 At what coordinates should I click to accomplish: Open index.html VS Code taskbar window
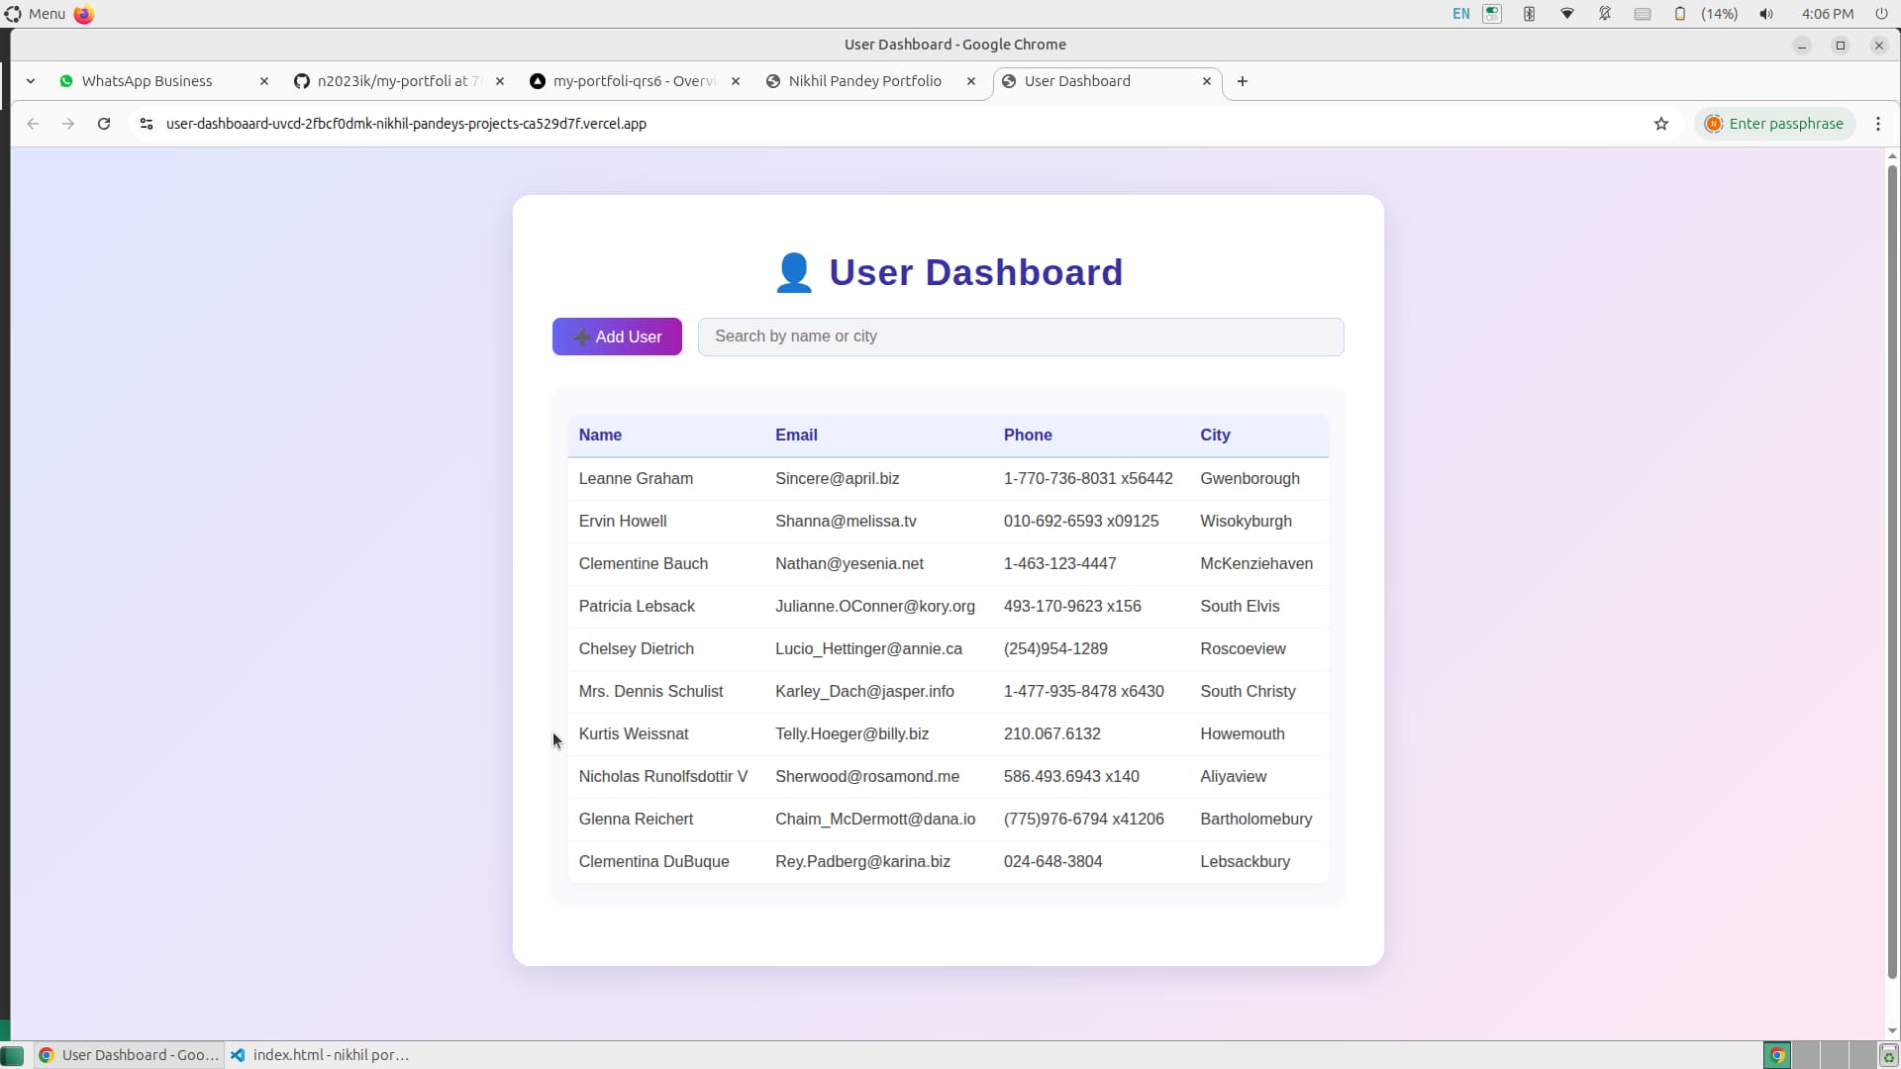point(320,1055)
